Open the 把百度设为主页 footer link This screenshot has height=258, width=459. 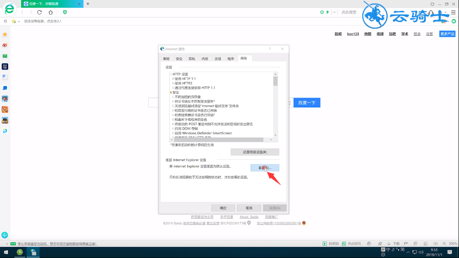point(202,217)
